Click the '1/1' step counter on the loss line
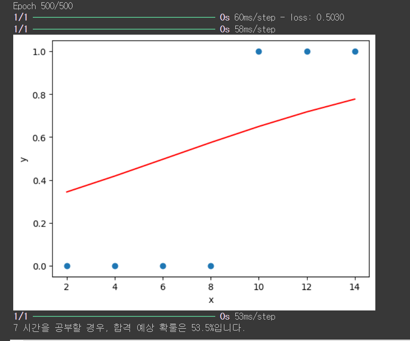This screenshot has height=341, width=410. tap(21, 17)
